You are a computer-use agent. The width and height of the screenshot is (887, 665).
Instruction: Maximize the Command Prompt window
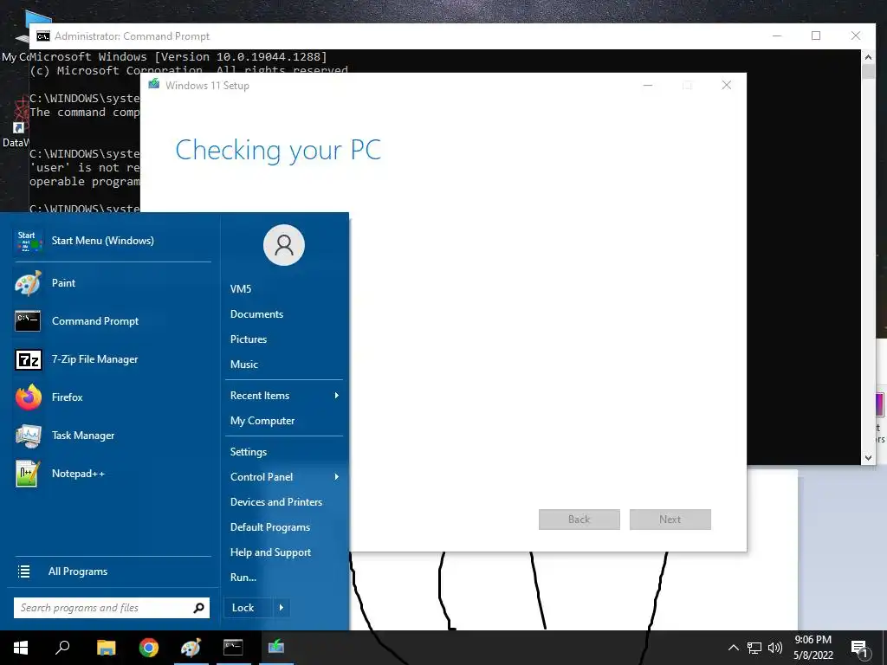point(816,36)
